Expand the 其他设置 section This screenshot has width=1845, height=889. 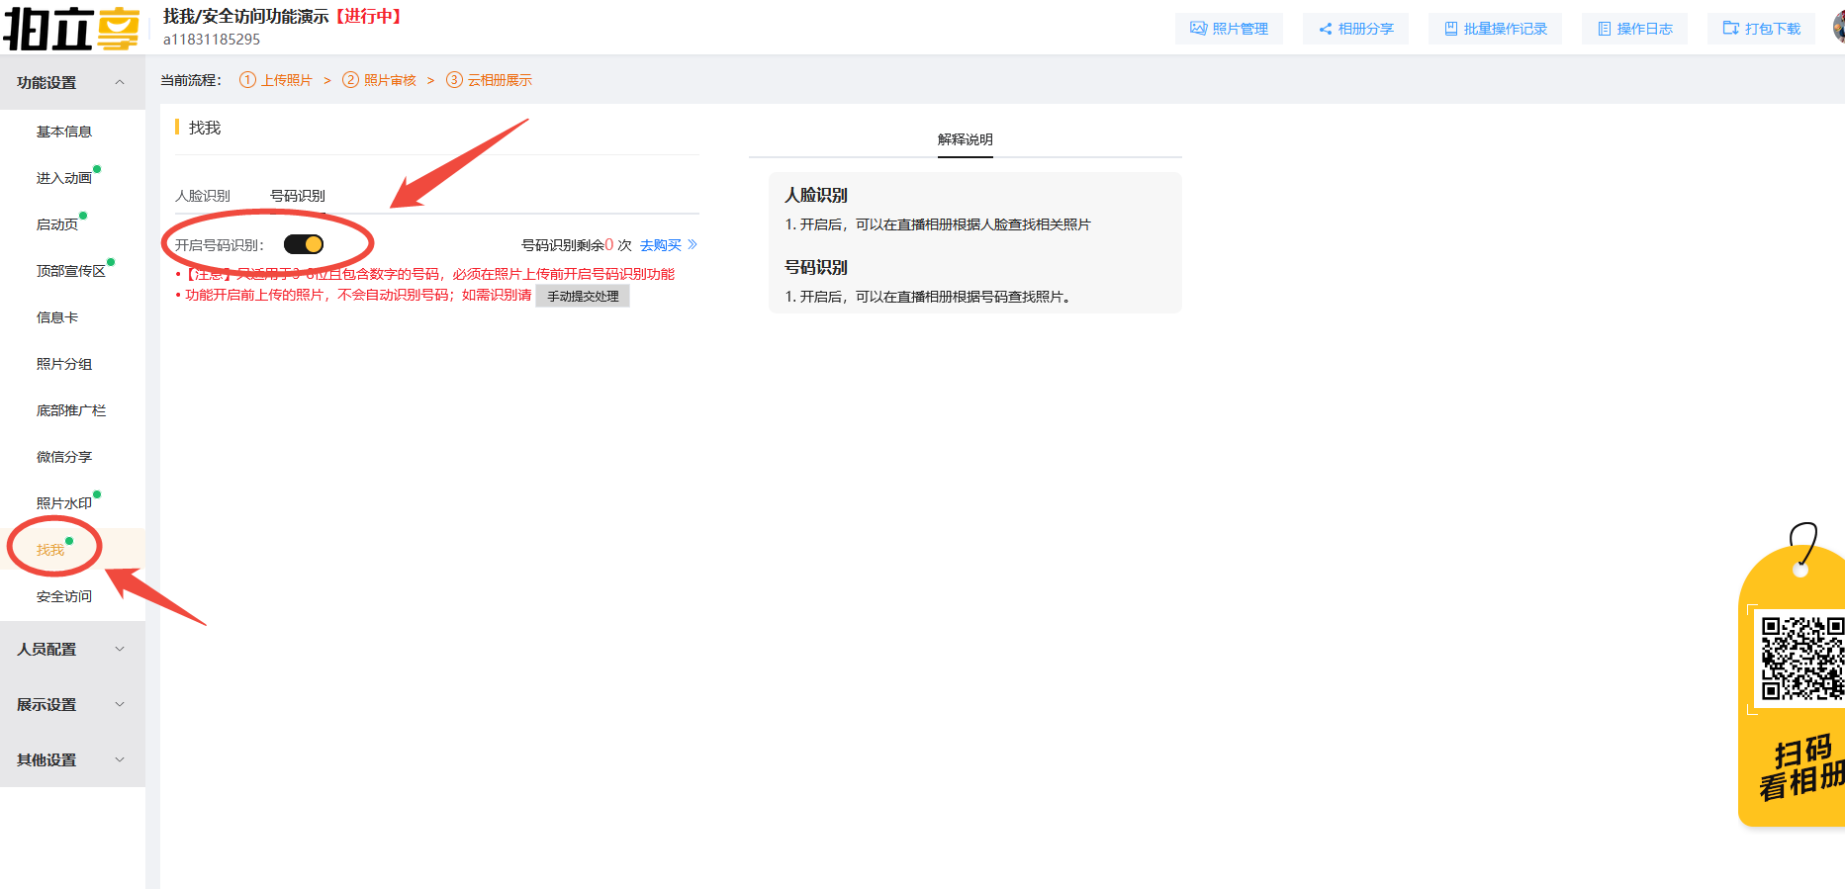pos(72,760)
